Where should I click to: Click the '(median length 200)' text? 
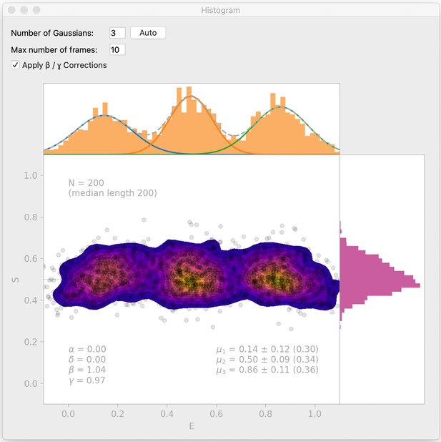(113, 193)
